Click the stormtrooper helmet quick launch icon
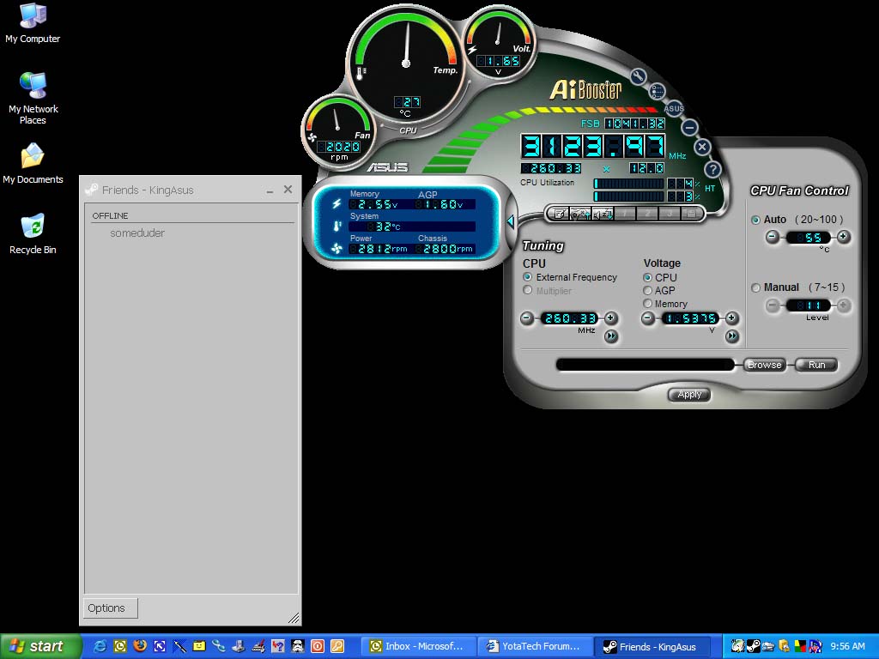 pyautogui.click(x=297, y=646)
